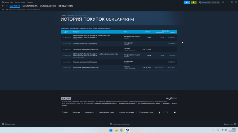Open File Explorer from taskbar
This screenshot has height=133, width=238.
pos(116,130)
